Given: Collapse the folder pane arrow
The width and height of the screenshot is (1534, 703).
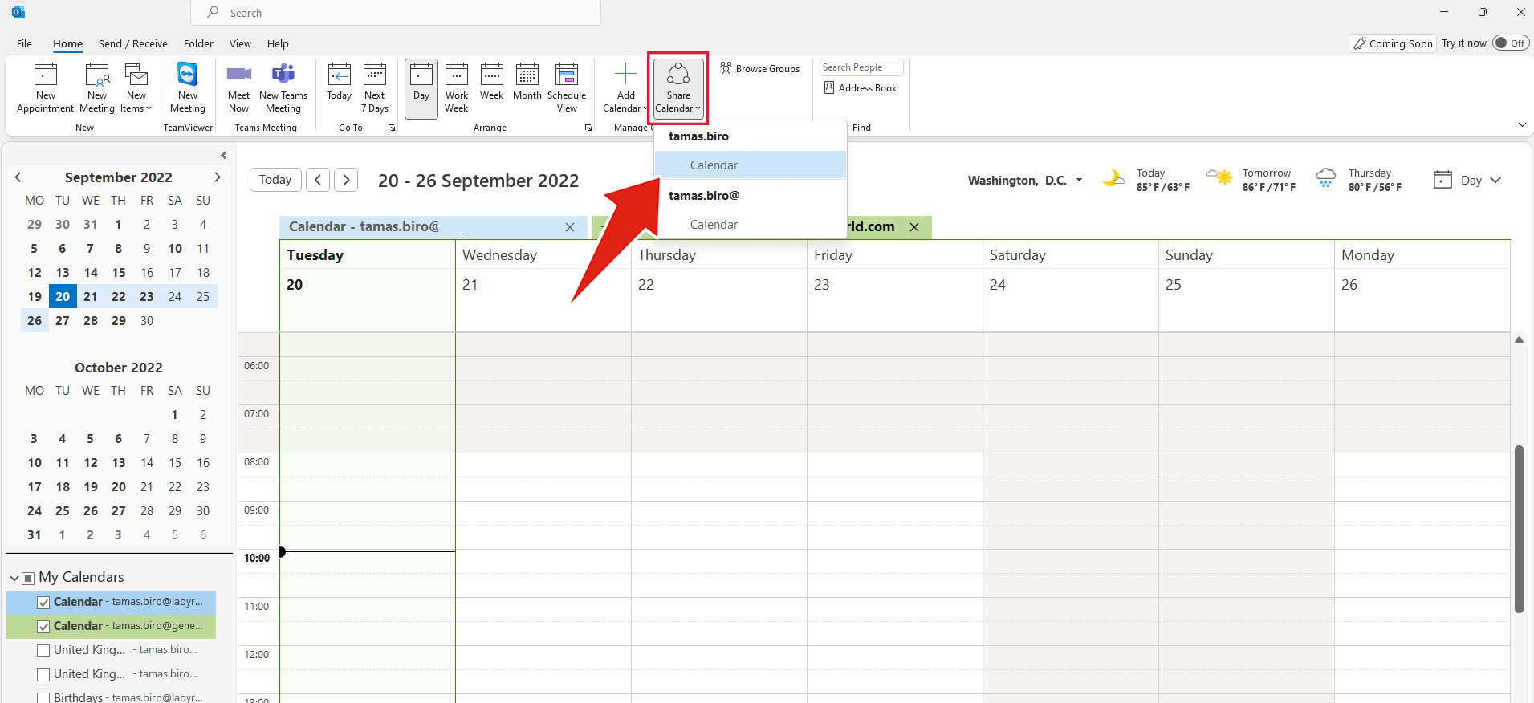Looking at the screenshot, I should 223,155.
